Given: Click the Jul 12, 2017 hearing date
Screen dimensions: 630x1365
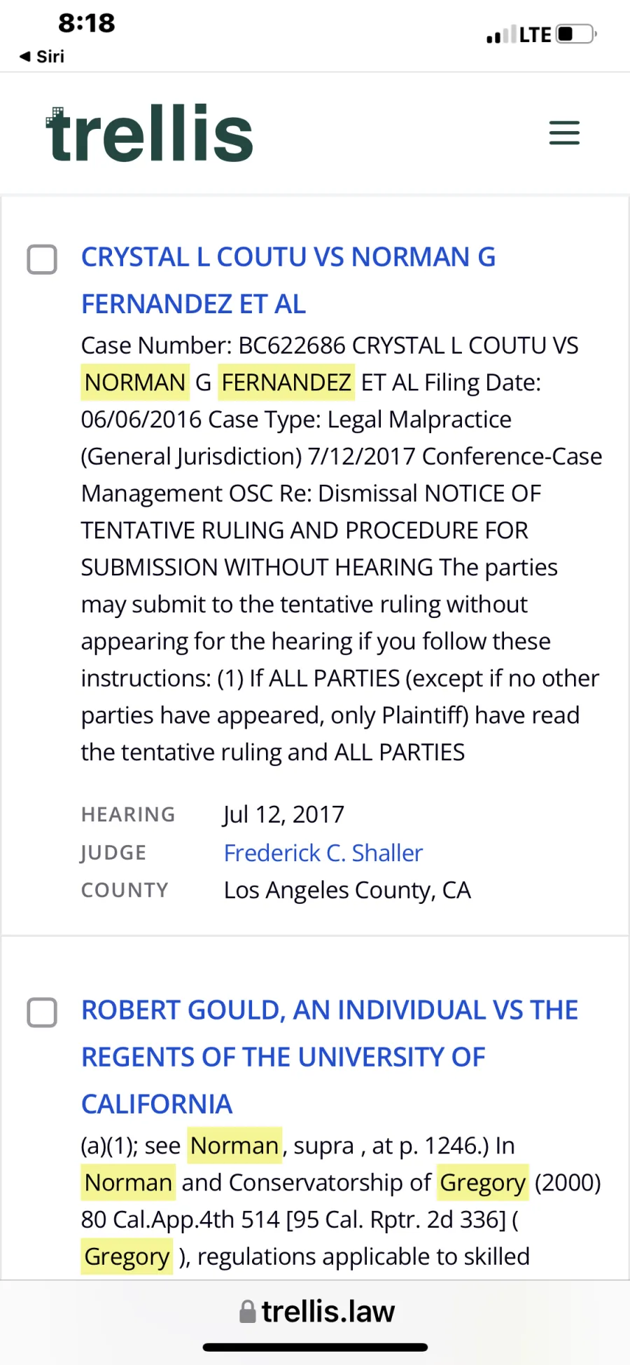Looking at the screenshot, I should click(283, 814).
